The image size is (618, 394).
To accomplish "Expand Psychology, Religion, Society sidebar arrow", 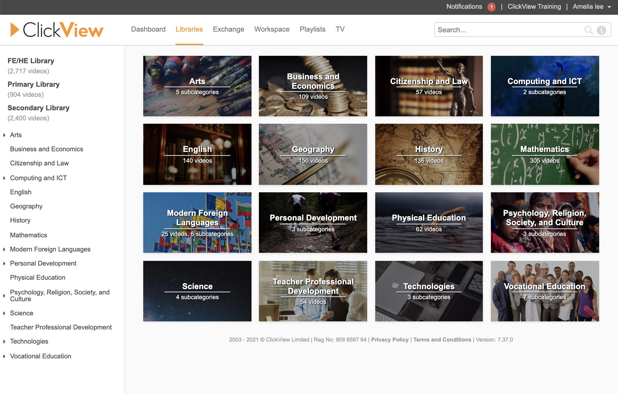I will pos(4,296).
